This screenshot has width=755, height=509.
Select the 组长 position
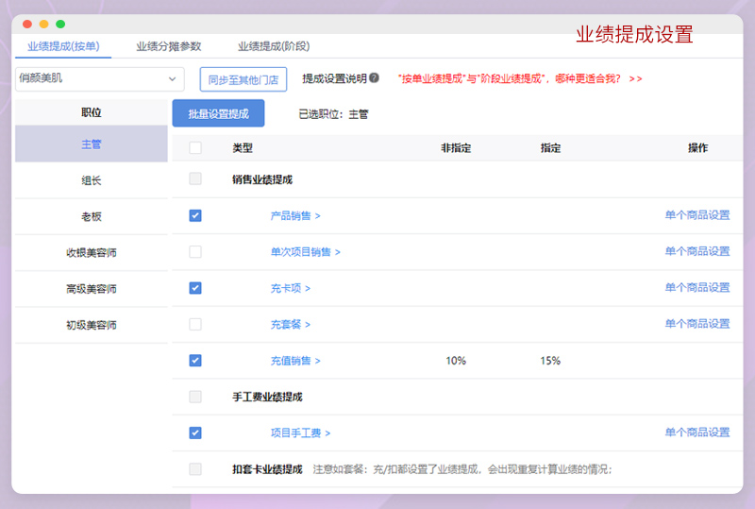pos(92,180)
